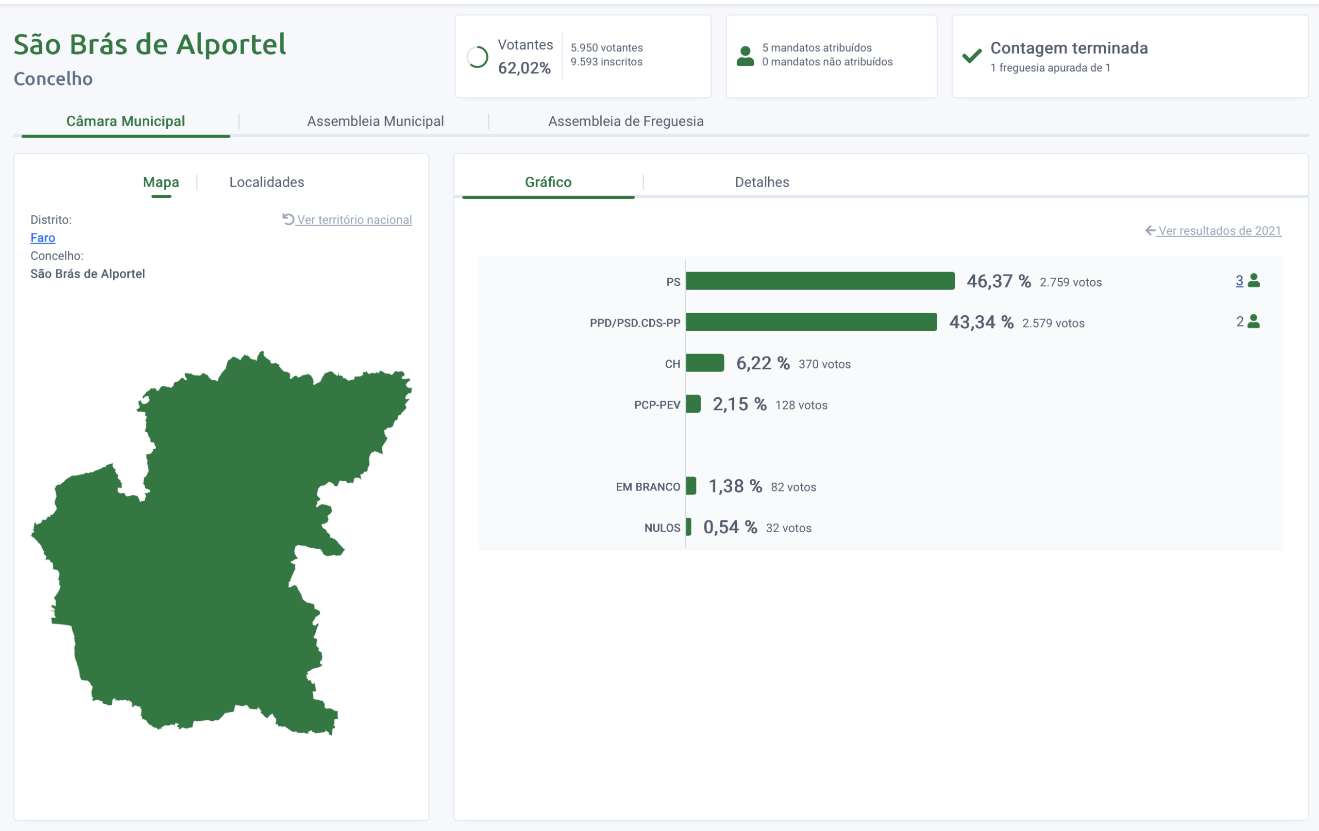Image resolution: width=1319 pixels, height=831 pixels.
Task: Click the Faro district link
Action: tap(43, 238)
